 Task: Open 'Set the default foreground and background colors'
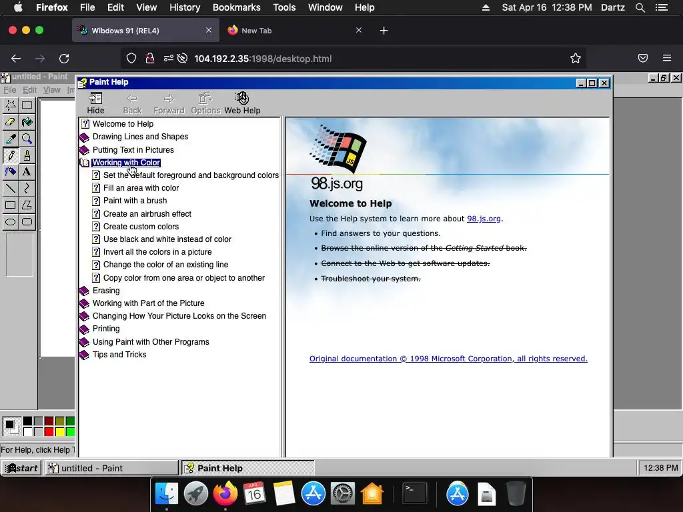(191, 175)
